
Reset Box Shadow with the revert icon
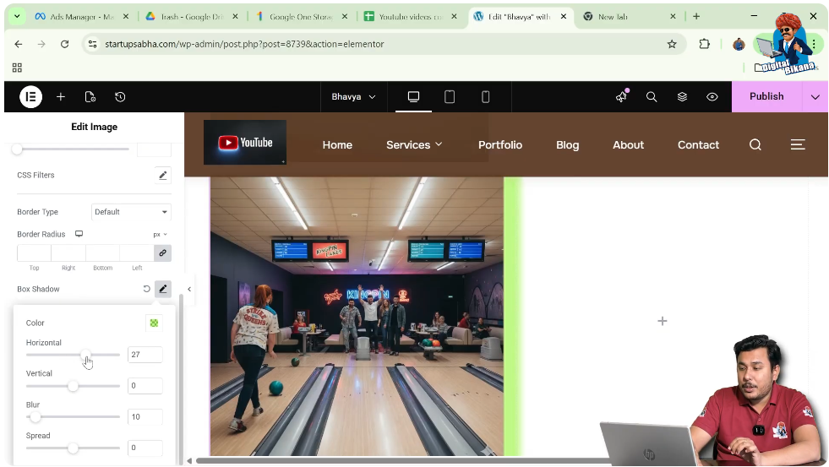(x=146, y=289)
